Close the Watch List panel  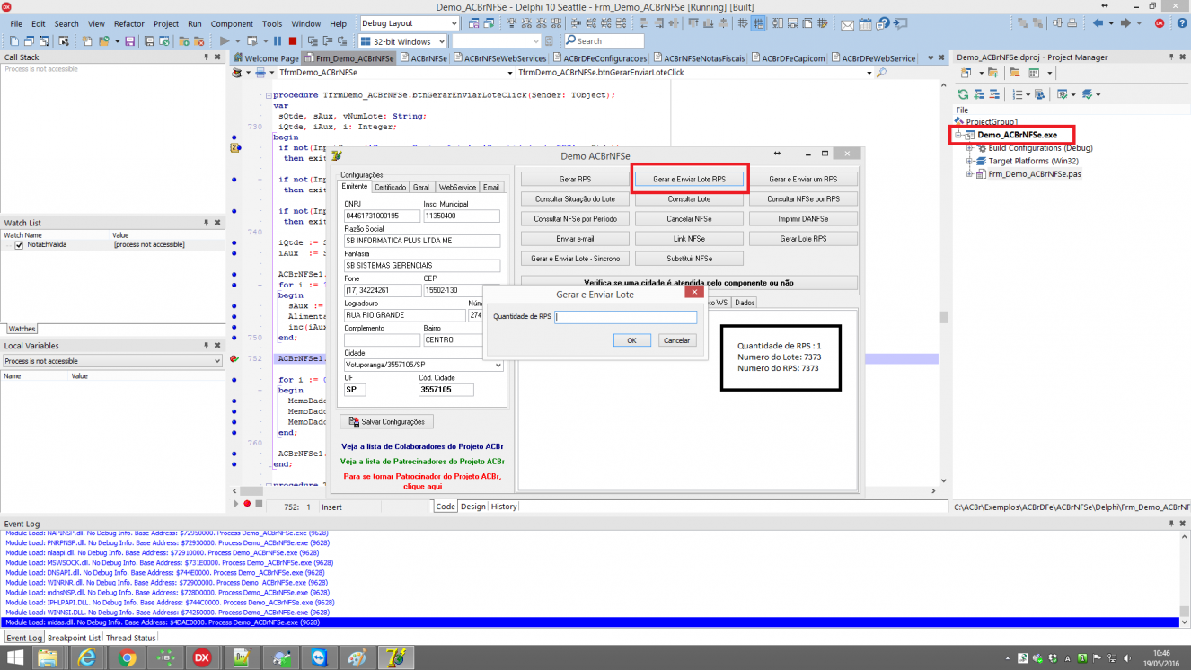pyautogui.click(x=218, y=223)
